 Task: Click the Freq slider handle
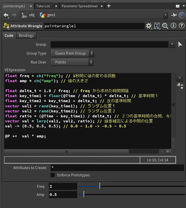coord(100,186)
